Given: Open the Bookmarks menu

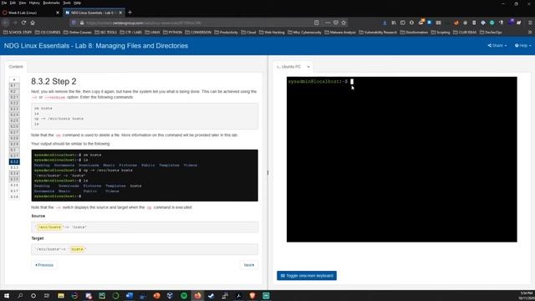Looking at the screenshot, I should click(x=51, y=3).
